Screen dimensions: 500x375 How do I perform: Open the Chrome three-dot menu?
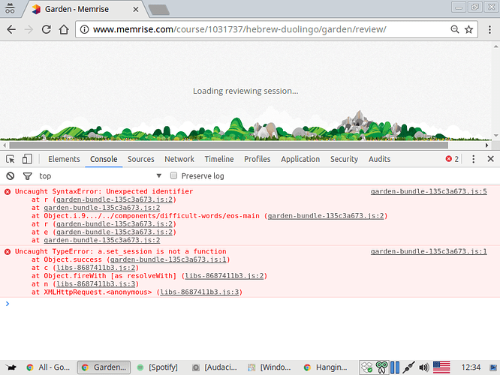489,30
